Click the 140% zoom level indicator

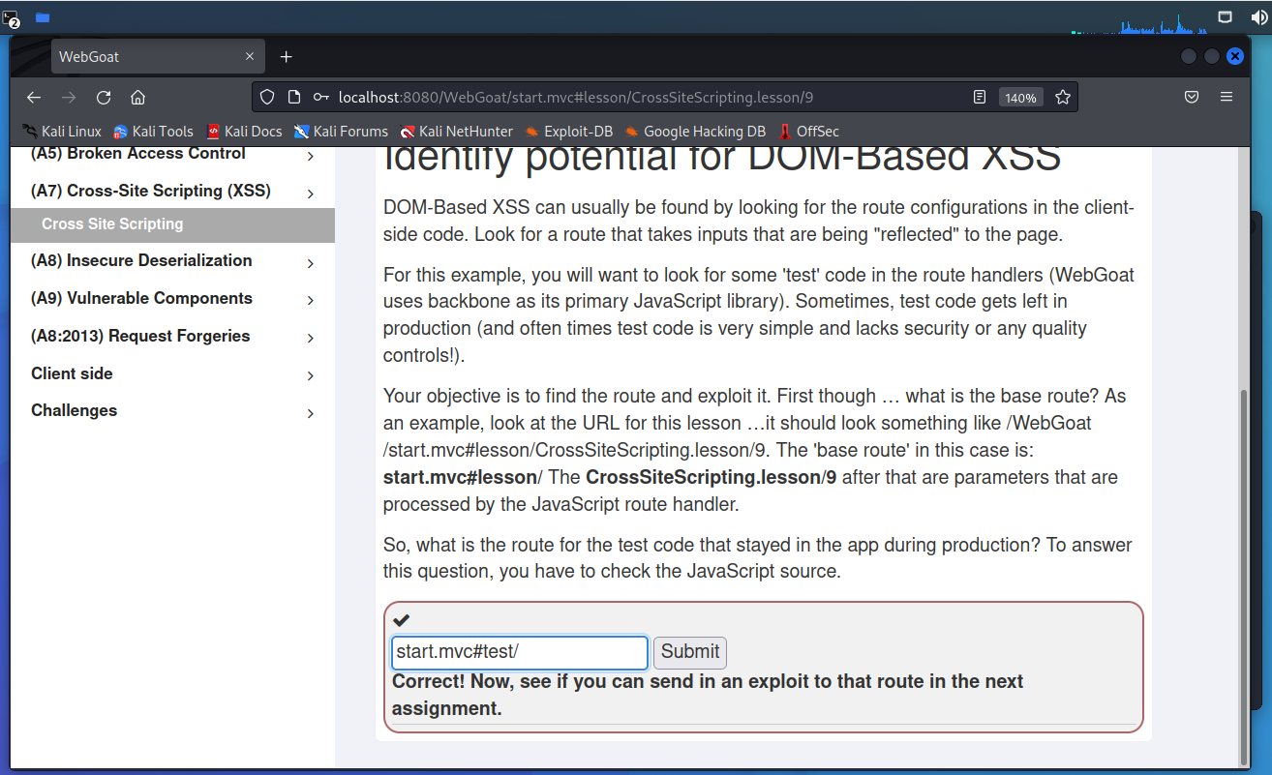tap(1020, 98)
